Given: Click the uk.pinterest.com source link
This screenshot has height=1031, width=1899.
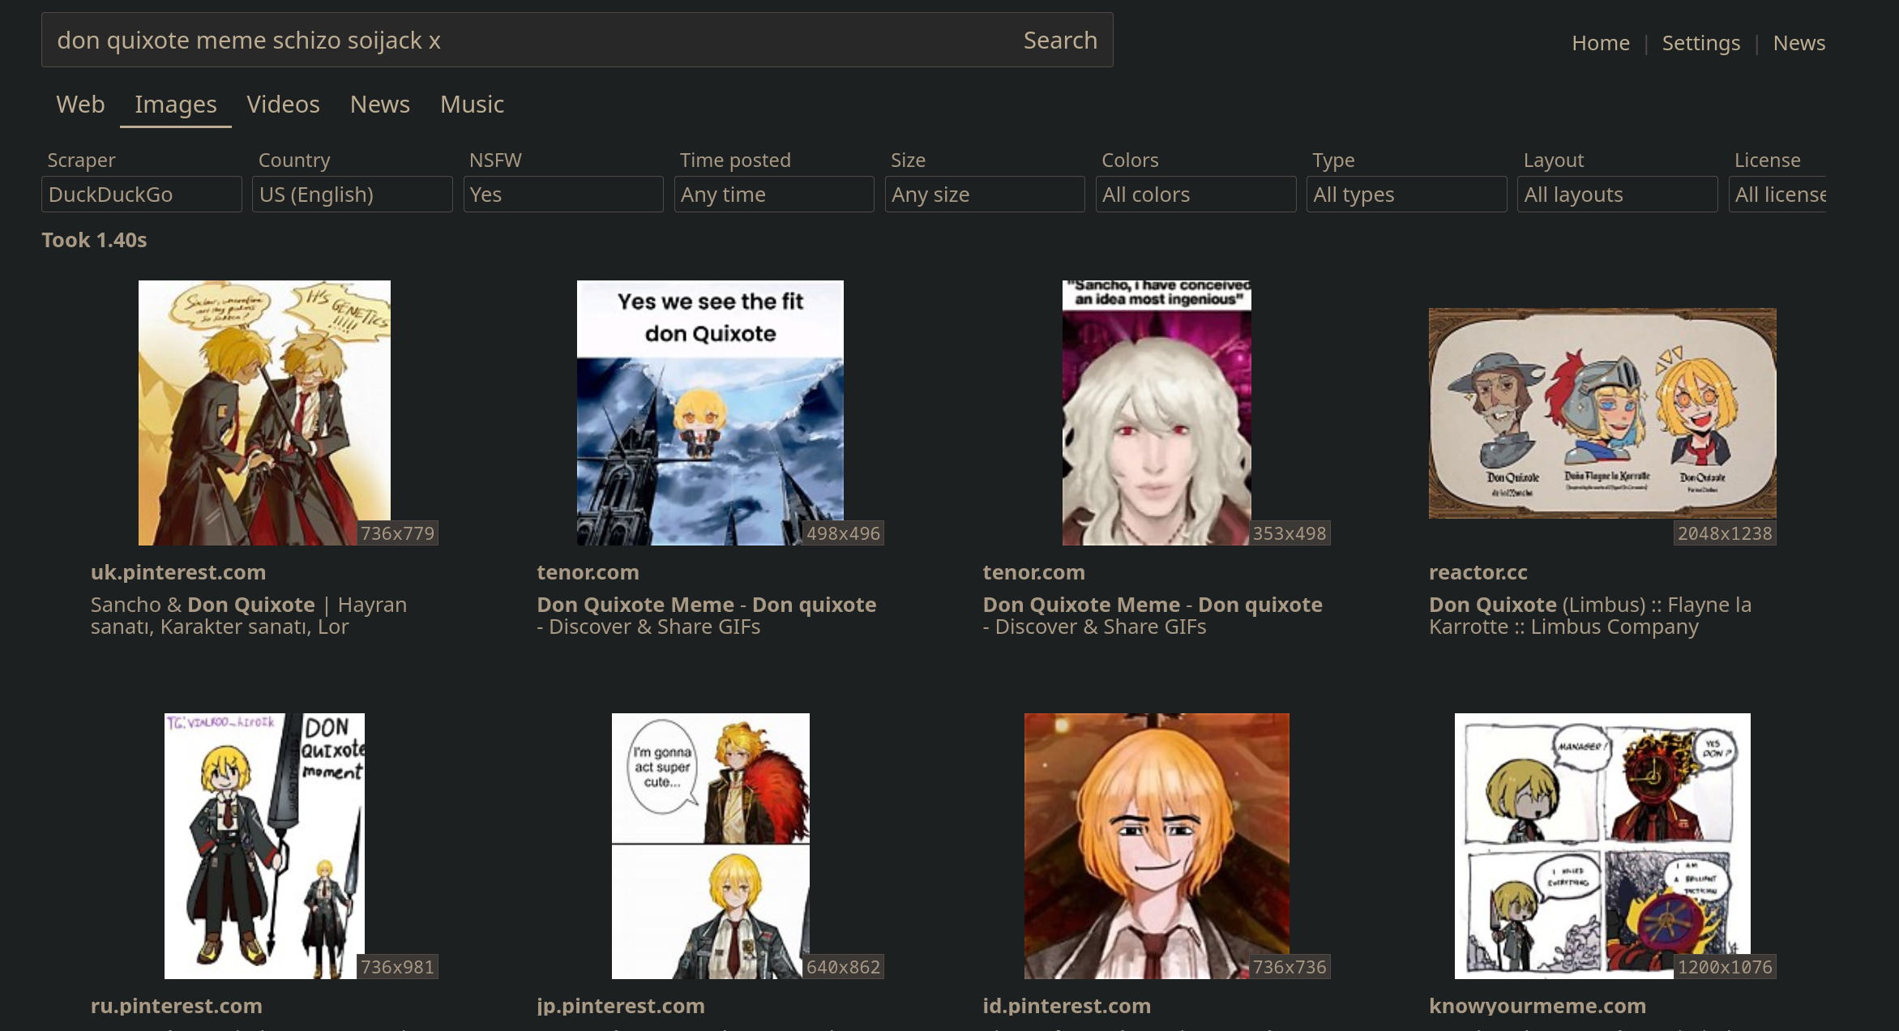Looking at the screenshot, I should tap(178, 572).
